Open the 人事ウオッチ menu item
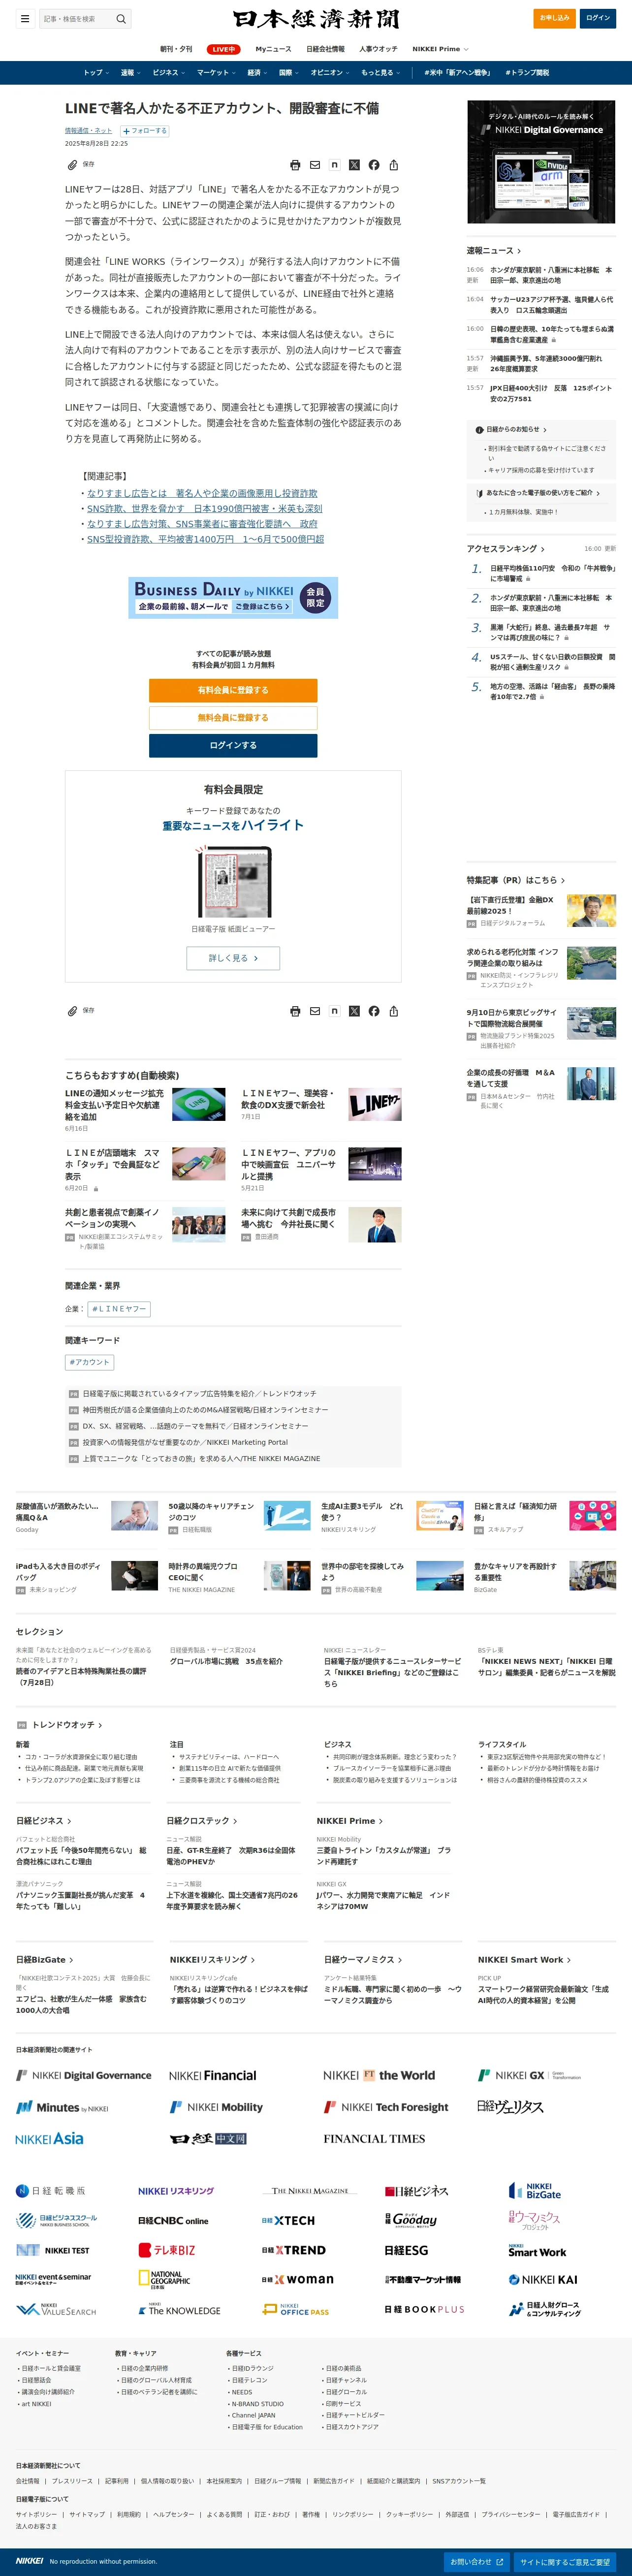632x2576 pixels. pyautogui.click(x=378, y=49)
